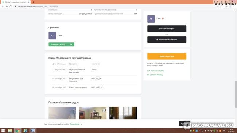The image size is (237, 133).
Task: Click Дата публикации column header
Action: click(59, 64)
